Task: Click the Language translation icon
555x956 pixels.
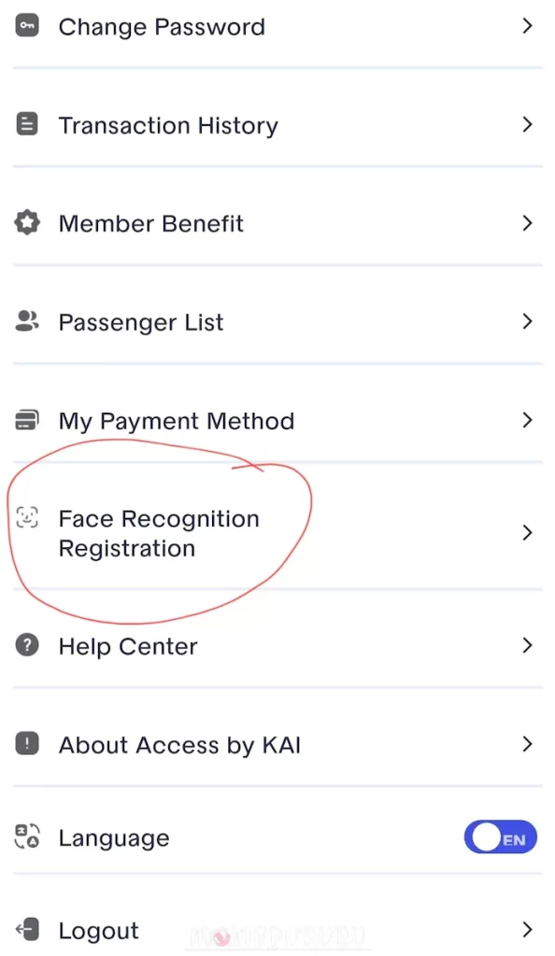Action: [27, 837]
